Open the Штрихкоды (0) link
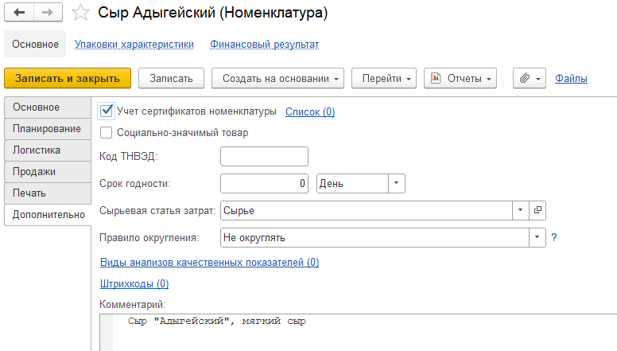This screenshot has width=617, height=351. pyautogui.click(x=134, y=283)
